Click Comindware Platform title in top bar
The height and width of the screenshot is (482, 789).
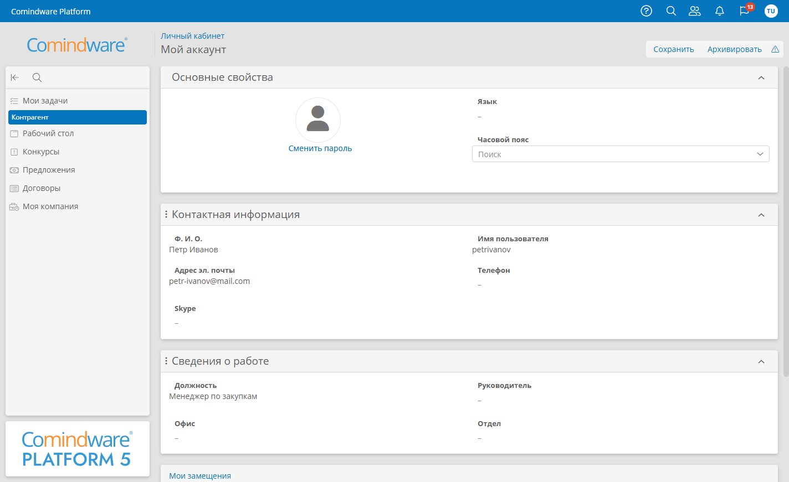(51, 11)
